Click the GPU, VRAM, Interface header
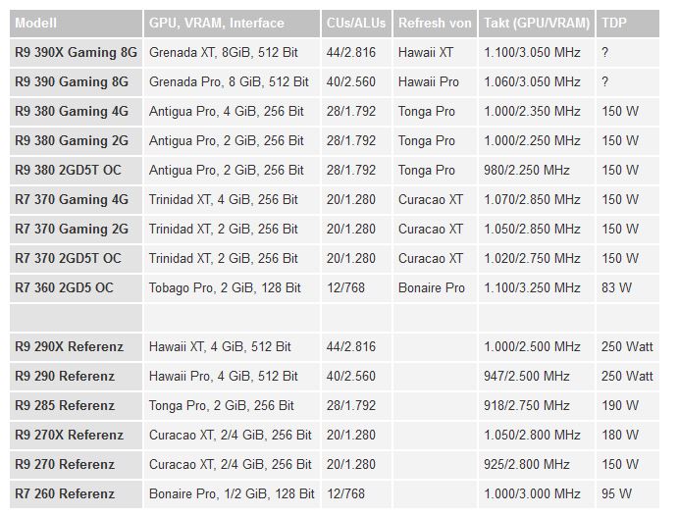This screenshot has height=516, width=679. coord(233,23)
